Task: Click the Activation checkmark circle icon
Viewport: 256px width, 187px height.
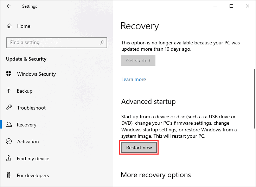Action: tap(9, 142)
